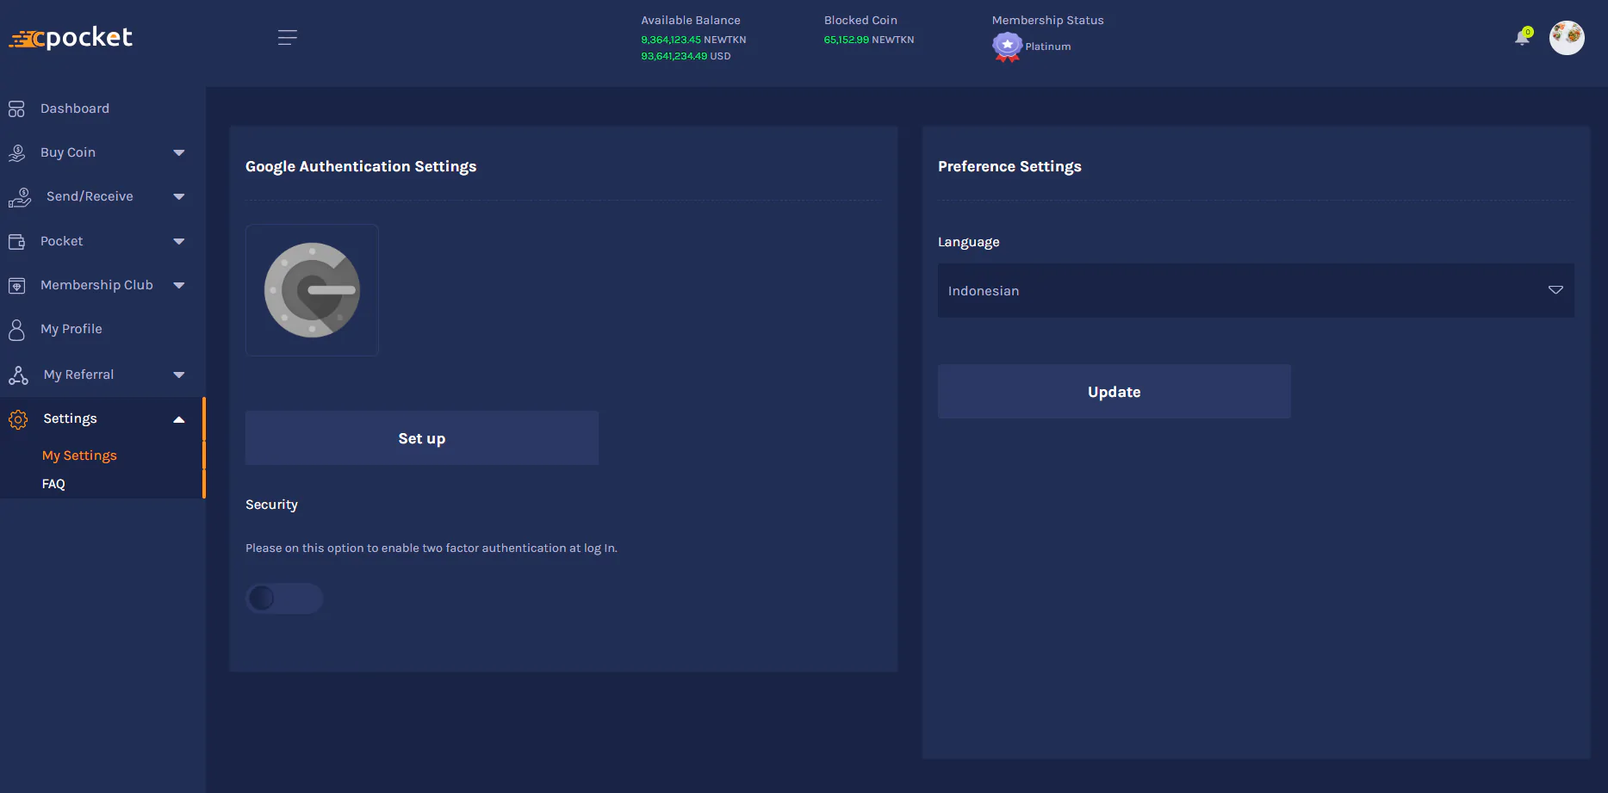Viewport: 1608px width, 793px height.
Task: Toggle the hamburger sidebar menu icon
Action: tap(288, 37)
